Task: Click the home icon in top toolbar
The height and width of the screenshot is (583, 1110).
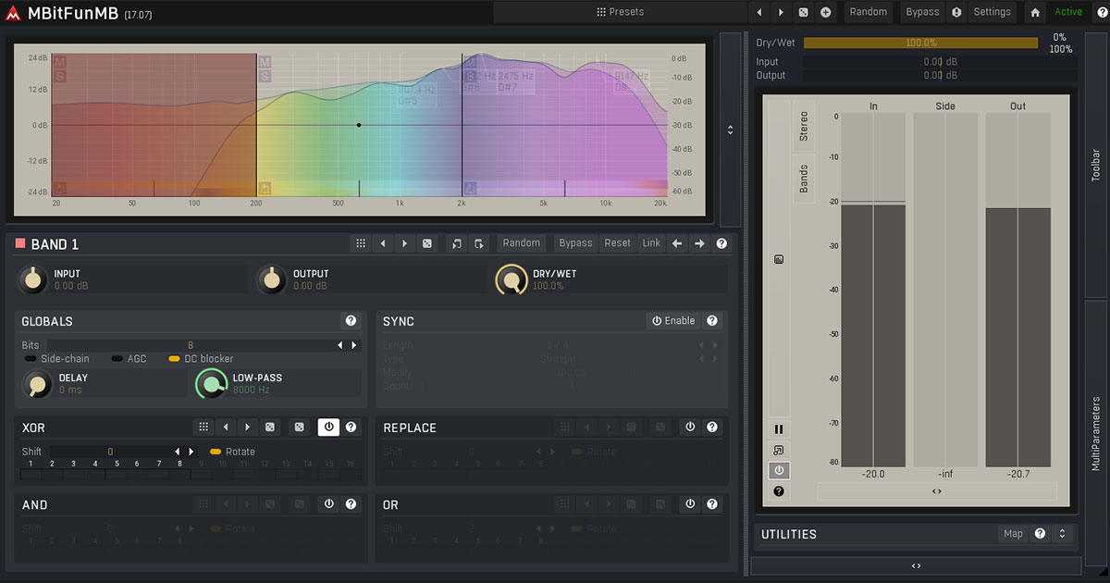Action: pyautogui.click(x=1035, y=12)
